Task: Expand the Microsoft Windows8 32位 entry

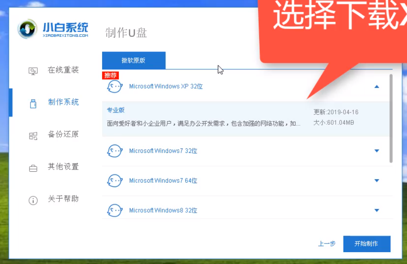Action: tap(377, 210)
